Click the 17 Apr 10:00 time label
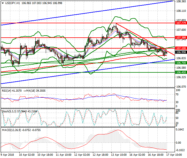This screenshot has height=158, width=187. [x=174, y=155]
